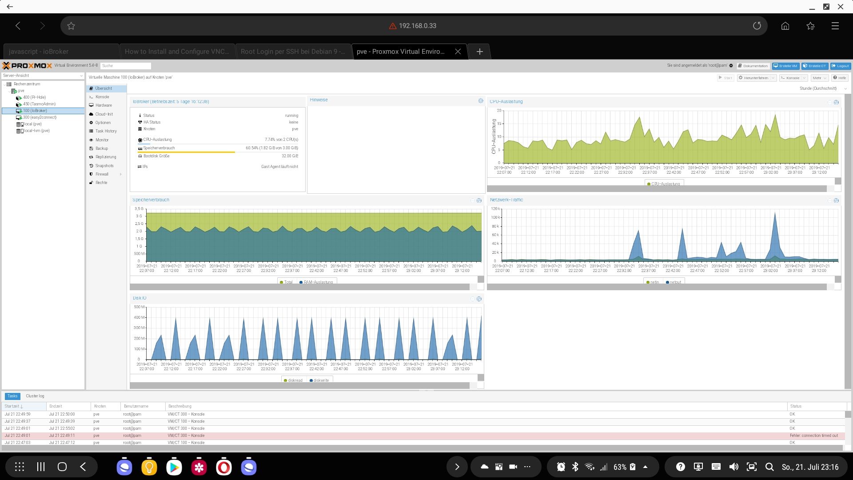Image resolution: width=853 pixels, height=480 pixels.
Task: Switch to javascript - ioBroker browser tab
Action: [x=61, y=52]
